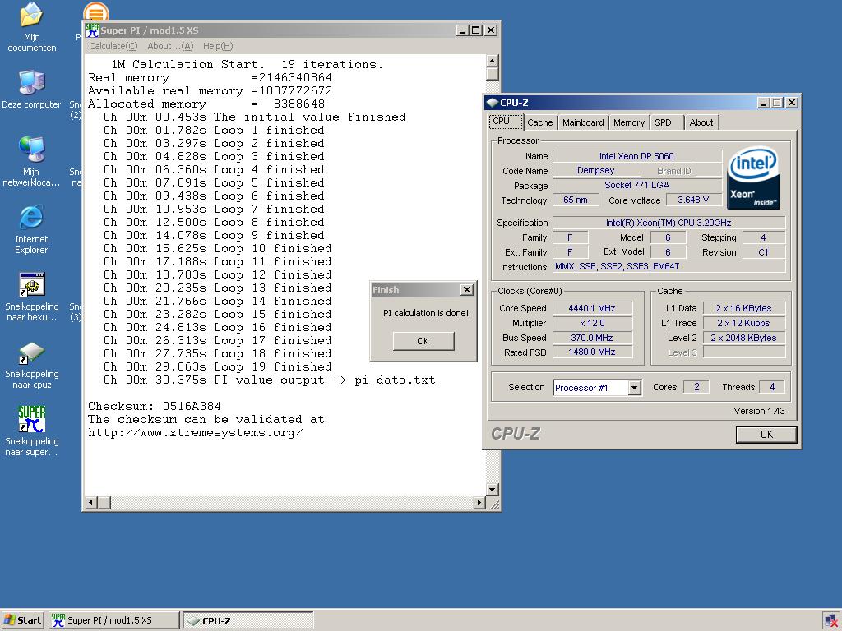Switch to the Cache tab
Viewport: 842px width, 631px height.
point(539,122)
